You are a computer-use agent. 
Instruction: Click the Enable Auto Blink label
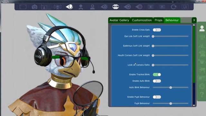click(x=141, y=81)
